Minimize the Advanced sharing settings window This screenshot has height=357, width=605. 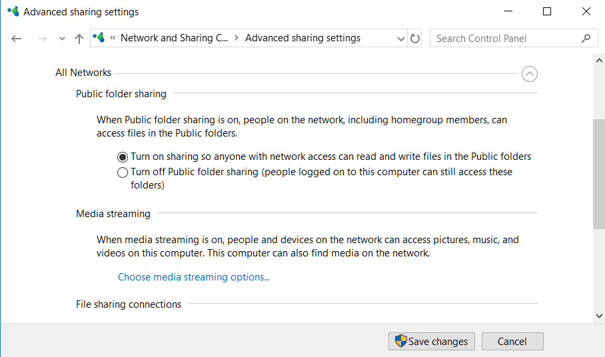(508, 11)
